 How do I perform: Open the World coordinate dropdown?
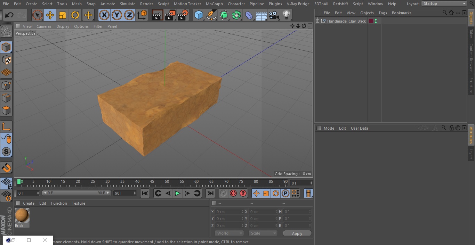[229, 233]
